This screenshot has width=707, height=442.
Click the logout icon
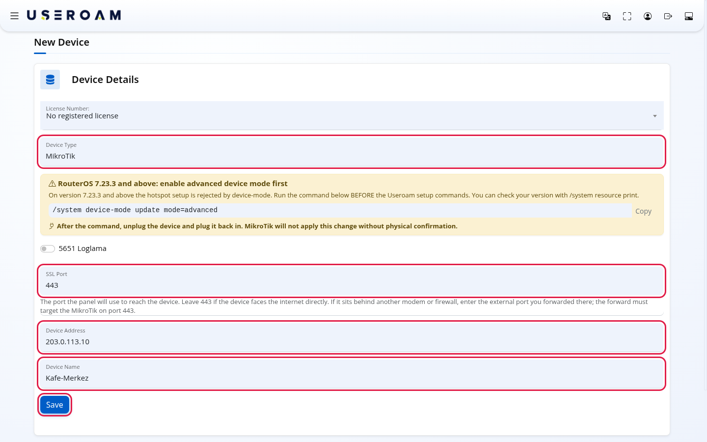[x=668, y=16]
